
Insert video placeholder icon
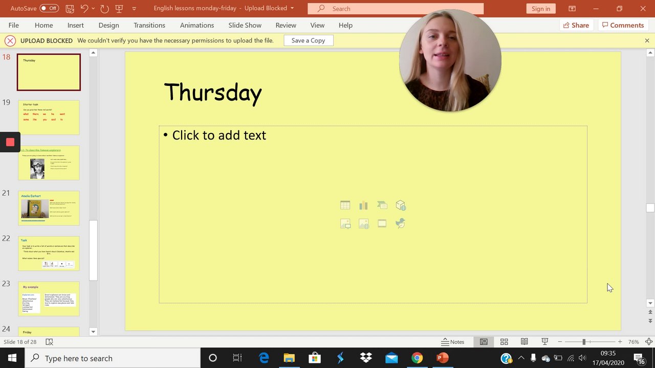point(382,224)
